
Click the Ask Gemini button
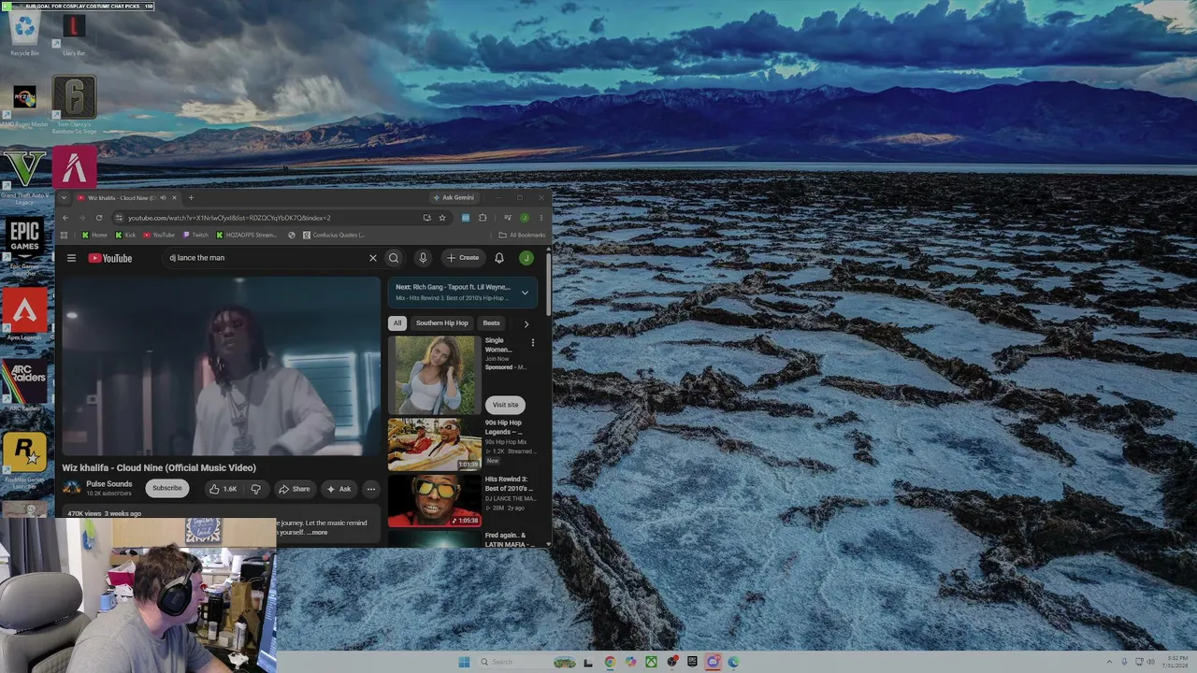tap(454, 198)
